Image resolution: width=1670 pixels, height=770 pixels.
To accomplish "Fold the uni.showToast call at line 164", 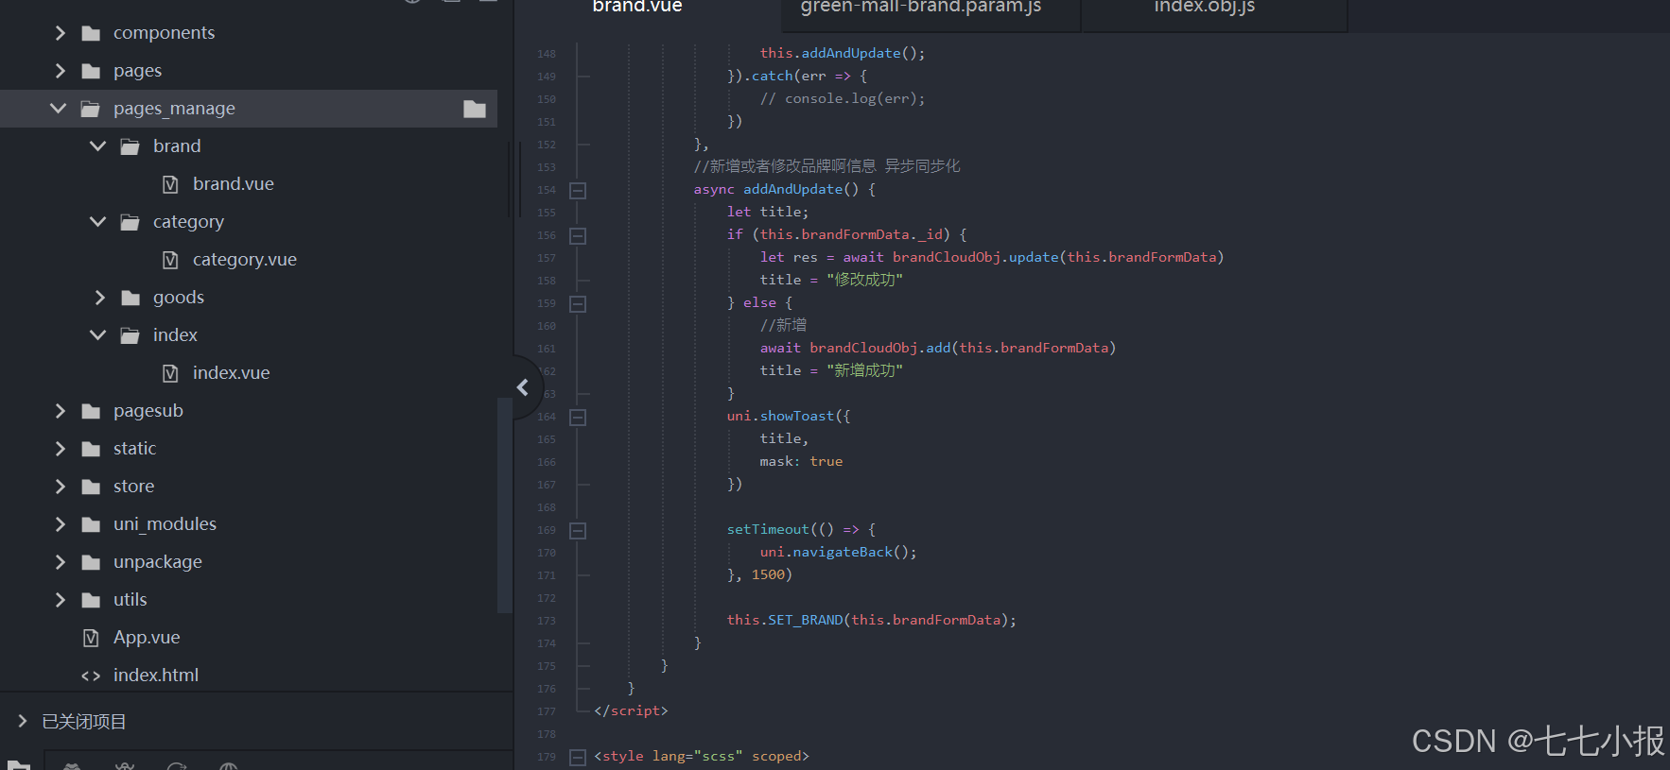I will [578, 417].
